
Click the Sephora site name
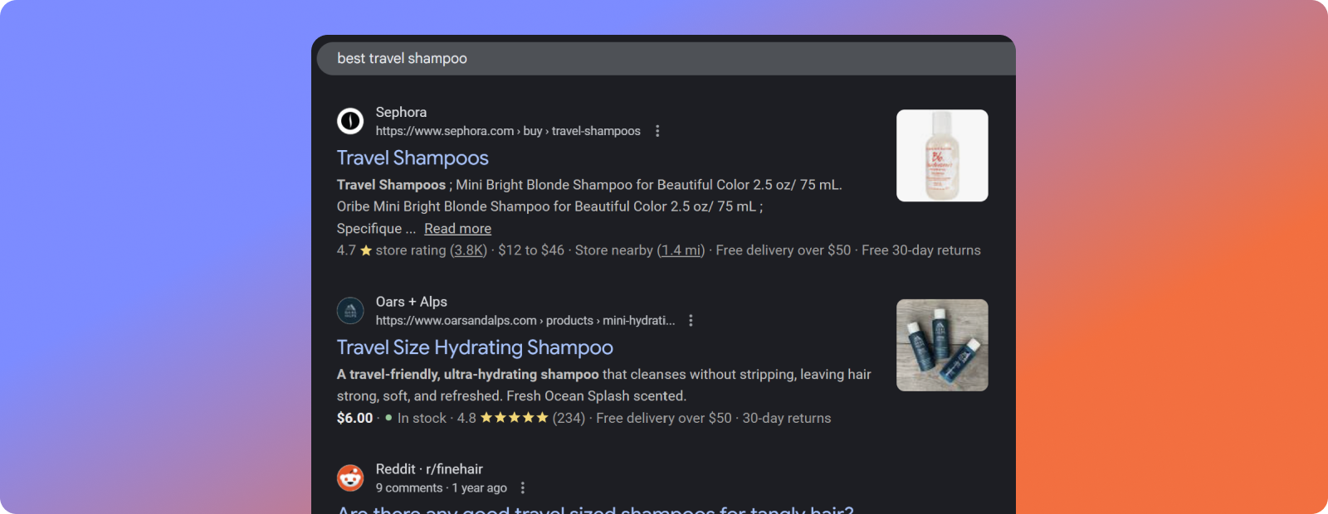(x=401, y=112)
